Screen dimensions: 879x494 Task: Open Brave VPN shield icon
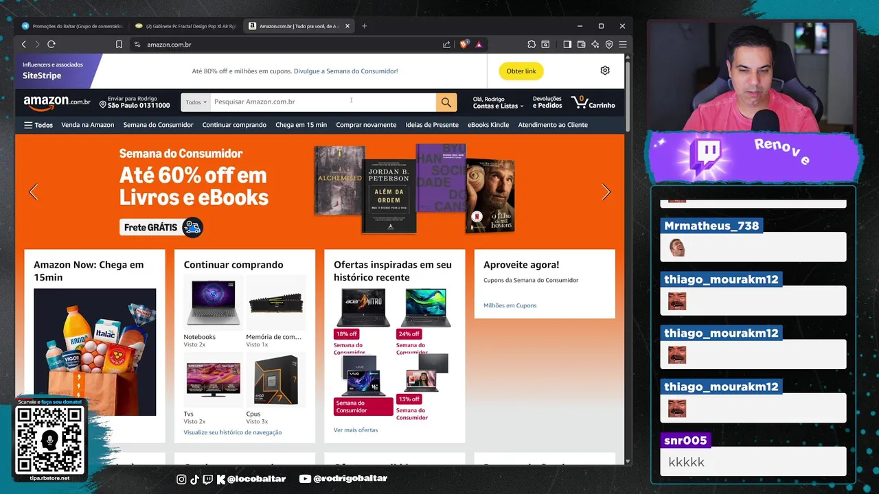tap(608, 45)
